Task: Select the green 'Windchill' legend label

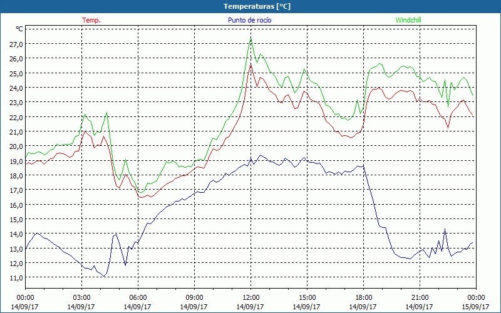Action: pos(408,20)
